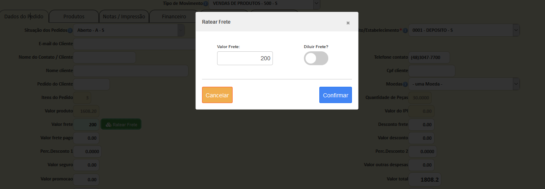The width and height of the screenshot is (545, 189).
Task: Go to the Financeiro tab
Action: point(174,17)
